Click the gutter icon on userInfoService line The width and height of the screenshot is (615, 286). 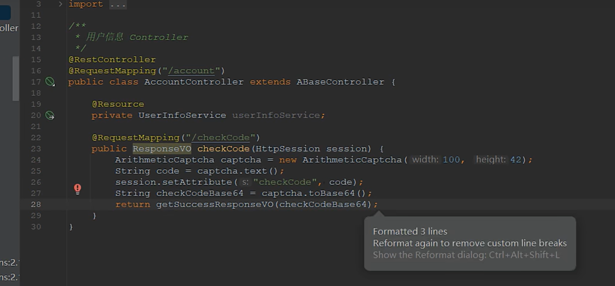tap(50, 116)
